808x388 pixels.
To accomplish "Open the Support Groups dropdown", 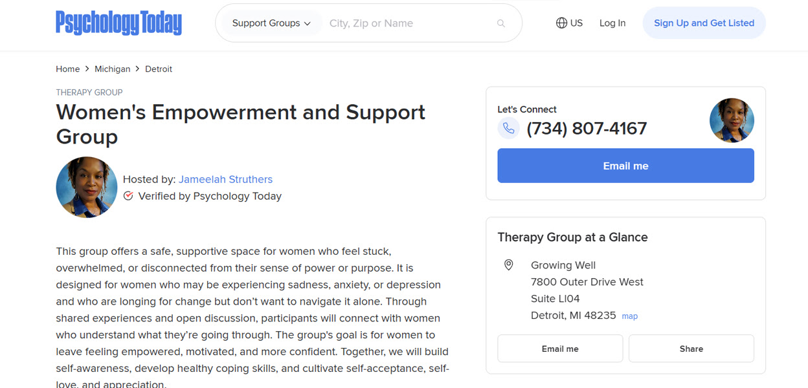I will point(269,23).
